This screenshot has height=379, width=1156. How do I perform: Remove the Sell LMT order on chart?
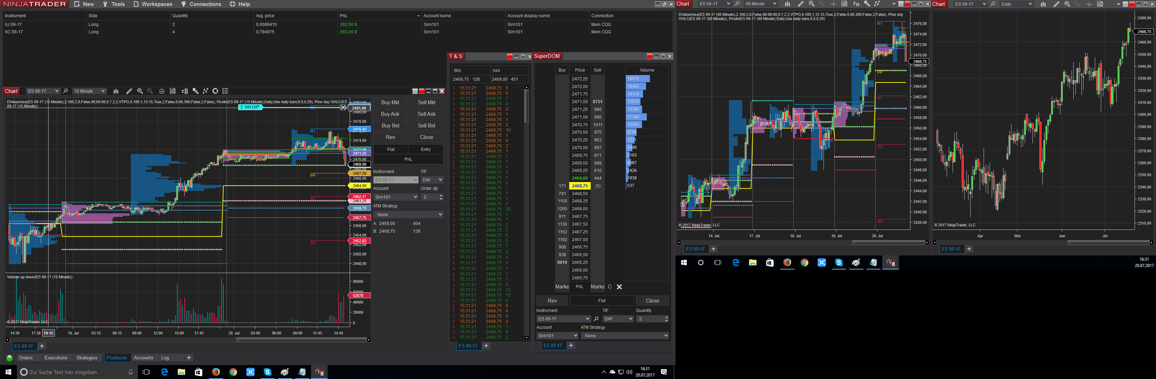343,107
